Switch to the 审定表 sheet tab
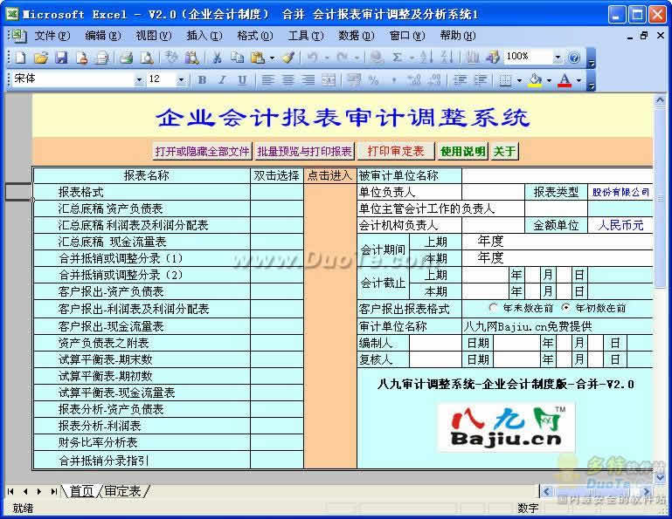 tap(122, 491)
